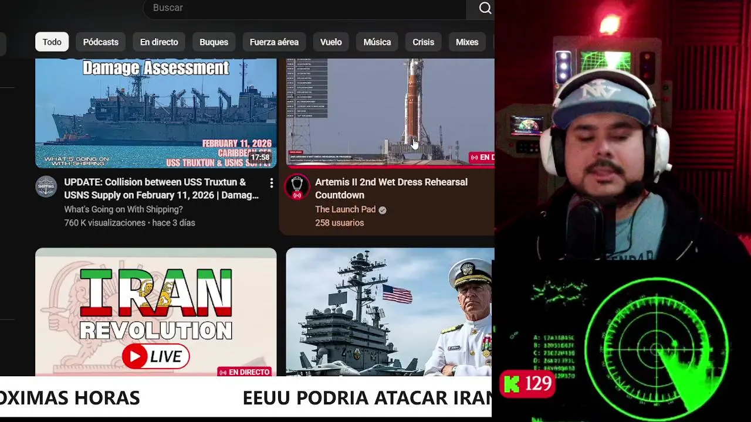Select the Mixes filter chip
The width and height of the screenshot is (751, 422).
coord(467,42)
